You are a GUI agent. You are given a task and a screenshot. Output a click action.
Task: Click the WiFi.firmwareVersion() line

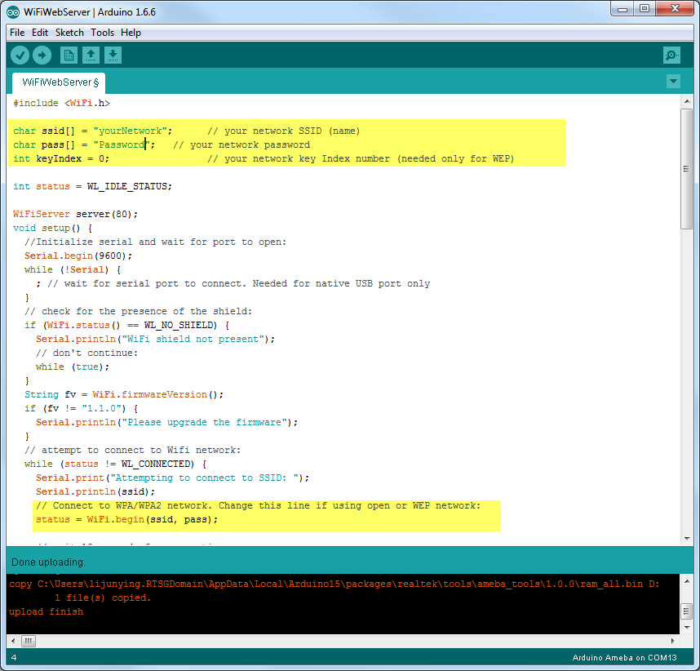(x=124, y=394)
